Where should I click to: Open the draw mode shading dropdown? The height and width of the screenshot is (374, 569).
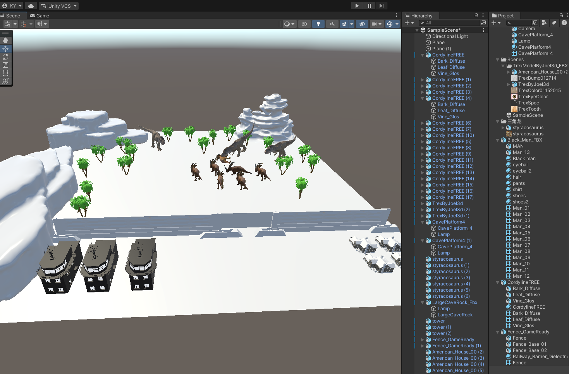tap(289, 24)
